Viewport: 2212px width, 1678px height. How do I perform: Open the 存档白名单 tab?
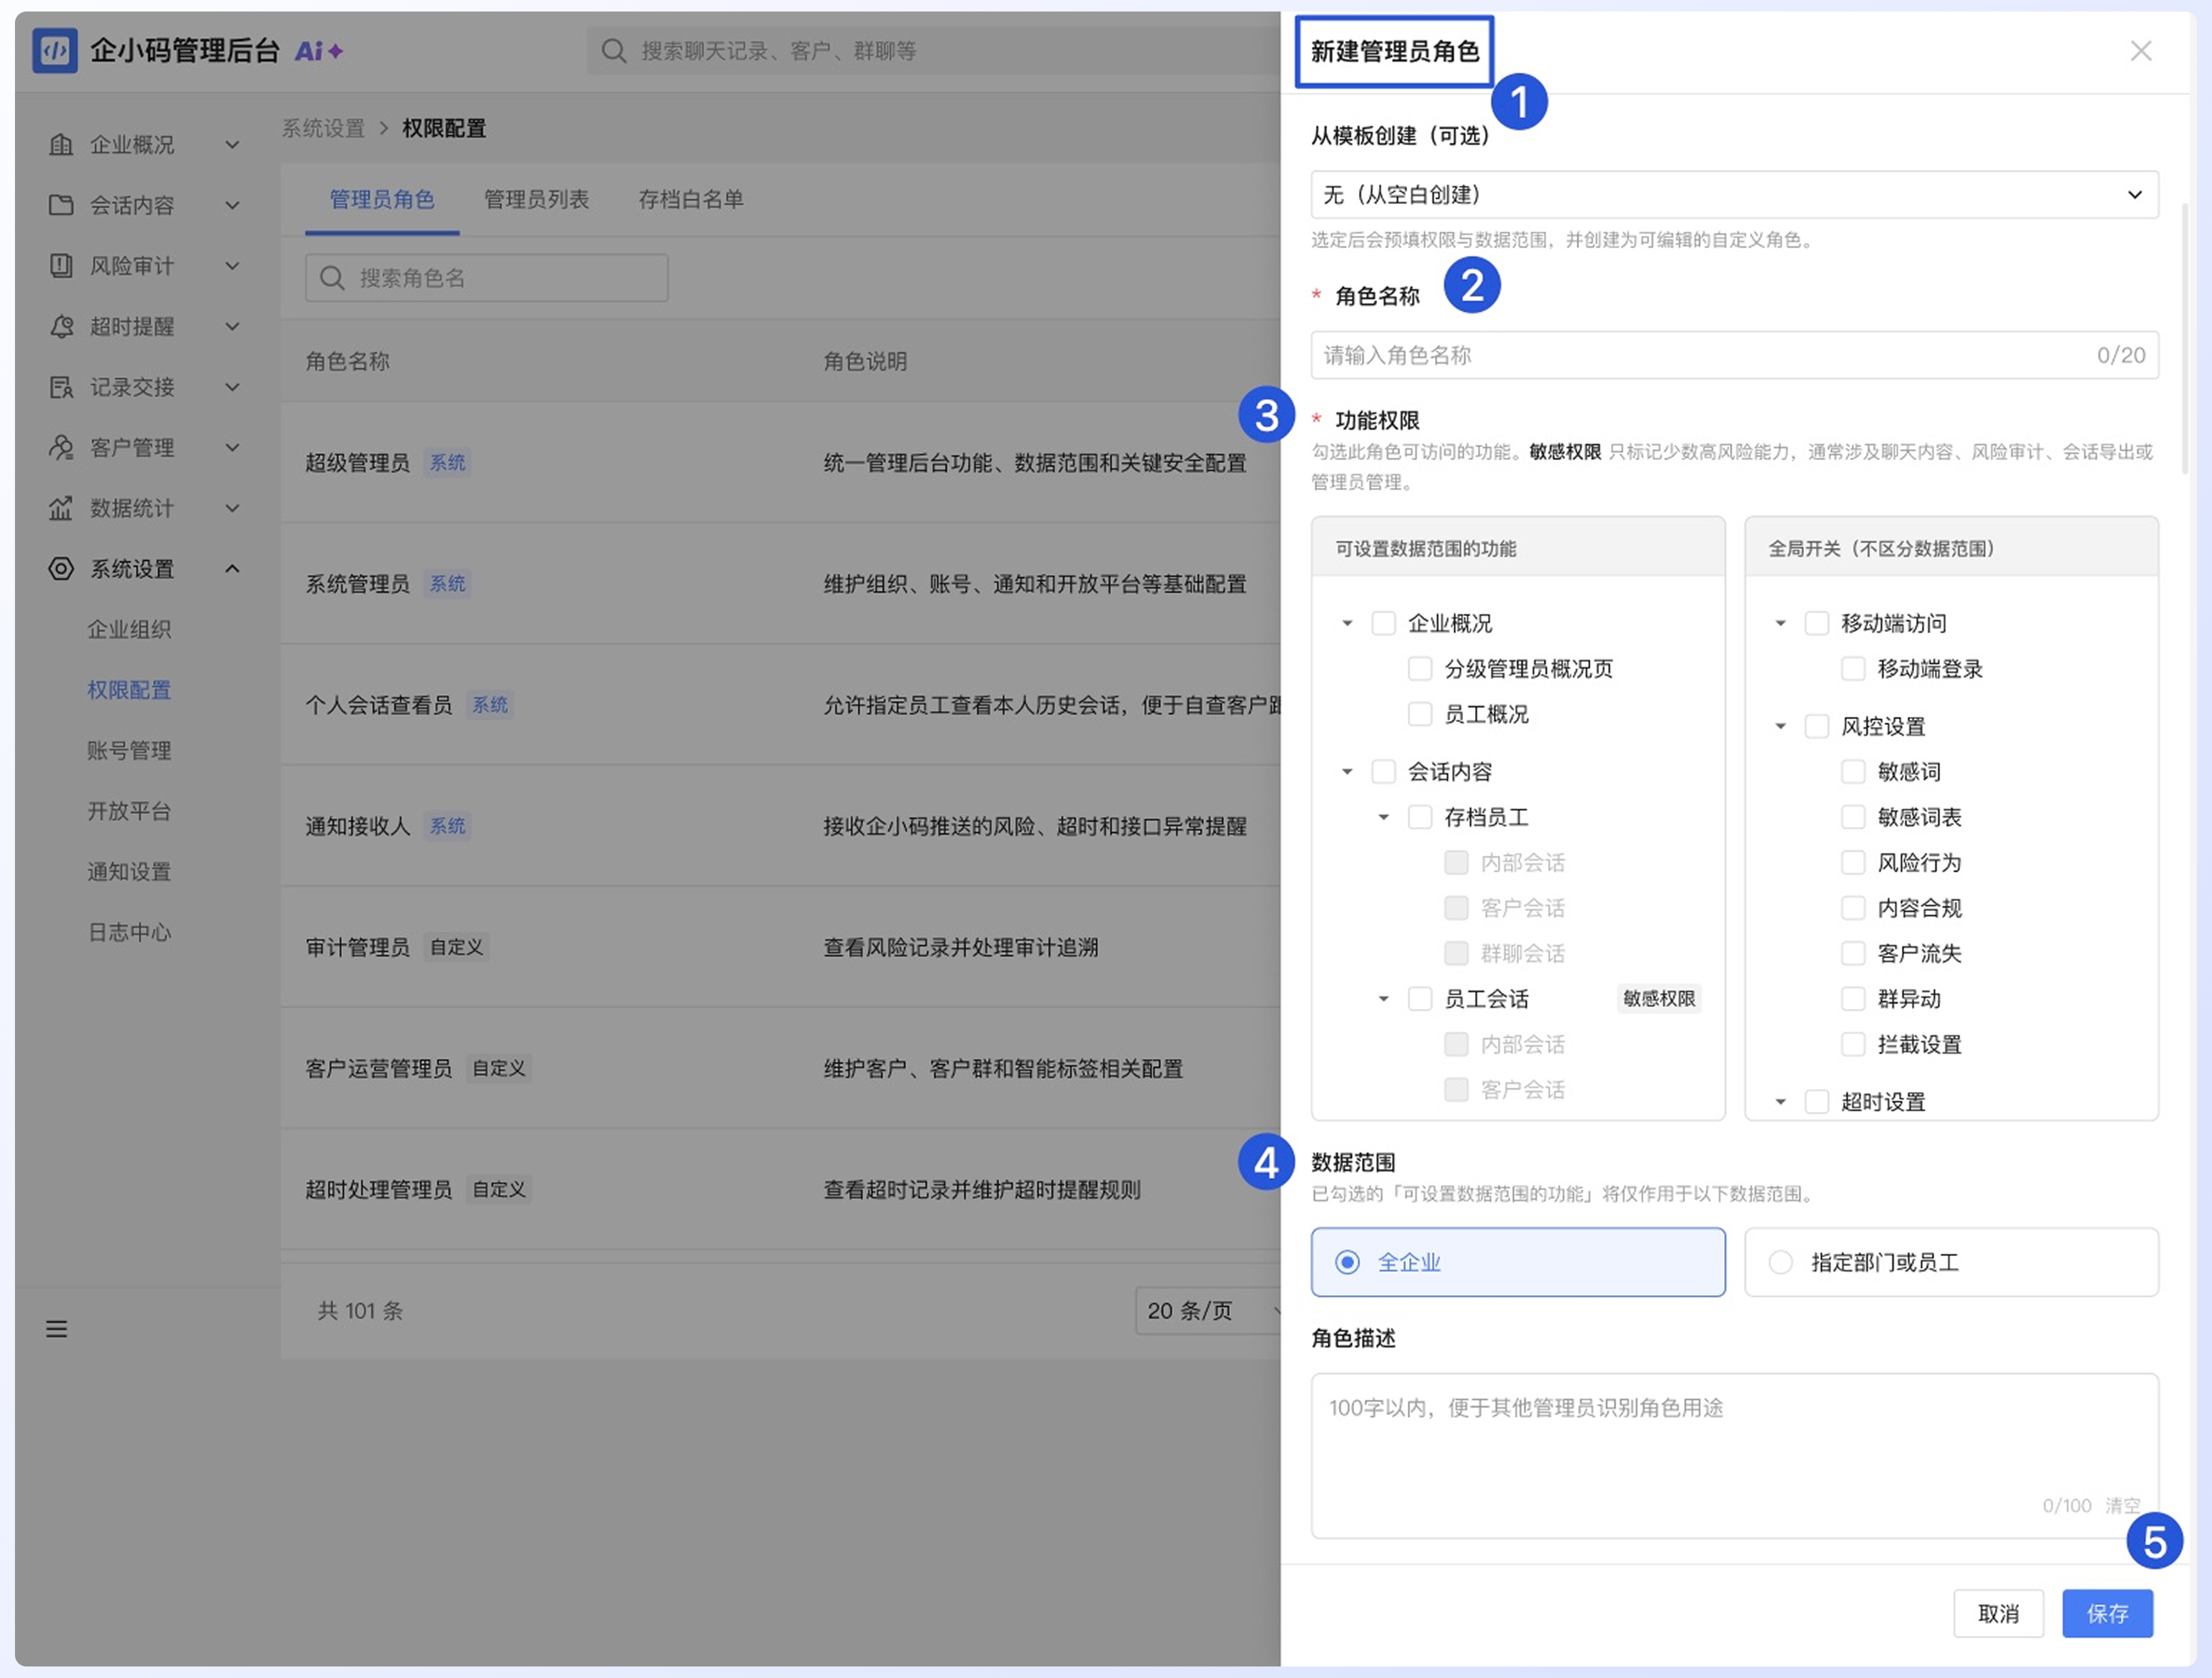click(691, 200)
